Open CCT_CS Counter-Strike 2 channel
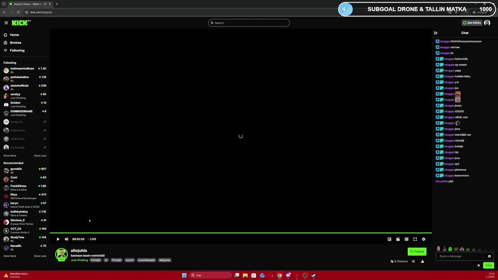 point(25,230)
